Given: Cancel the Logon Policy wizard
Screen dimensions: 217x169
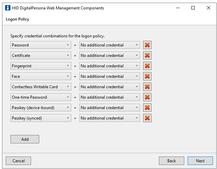Looking at the screenshot, I should coord(18,161).
